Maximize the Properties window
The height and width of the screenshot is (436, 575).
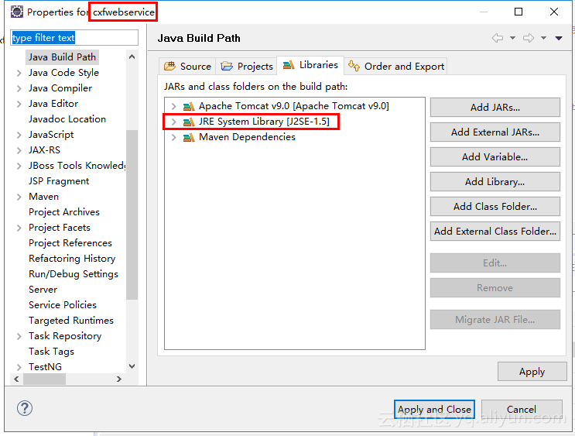tap(519, 12)
